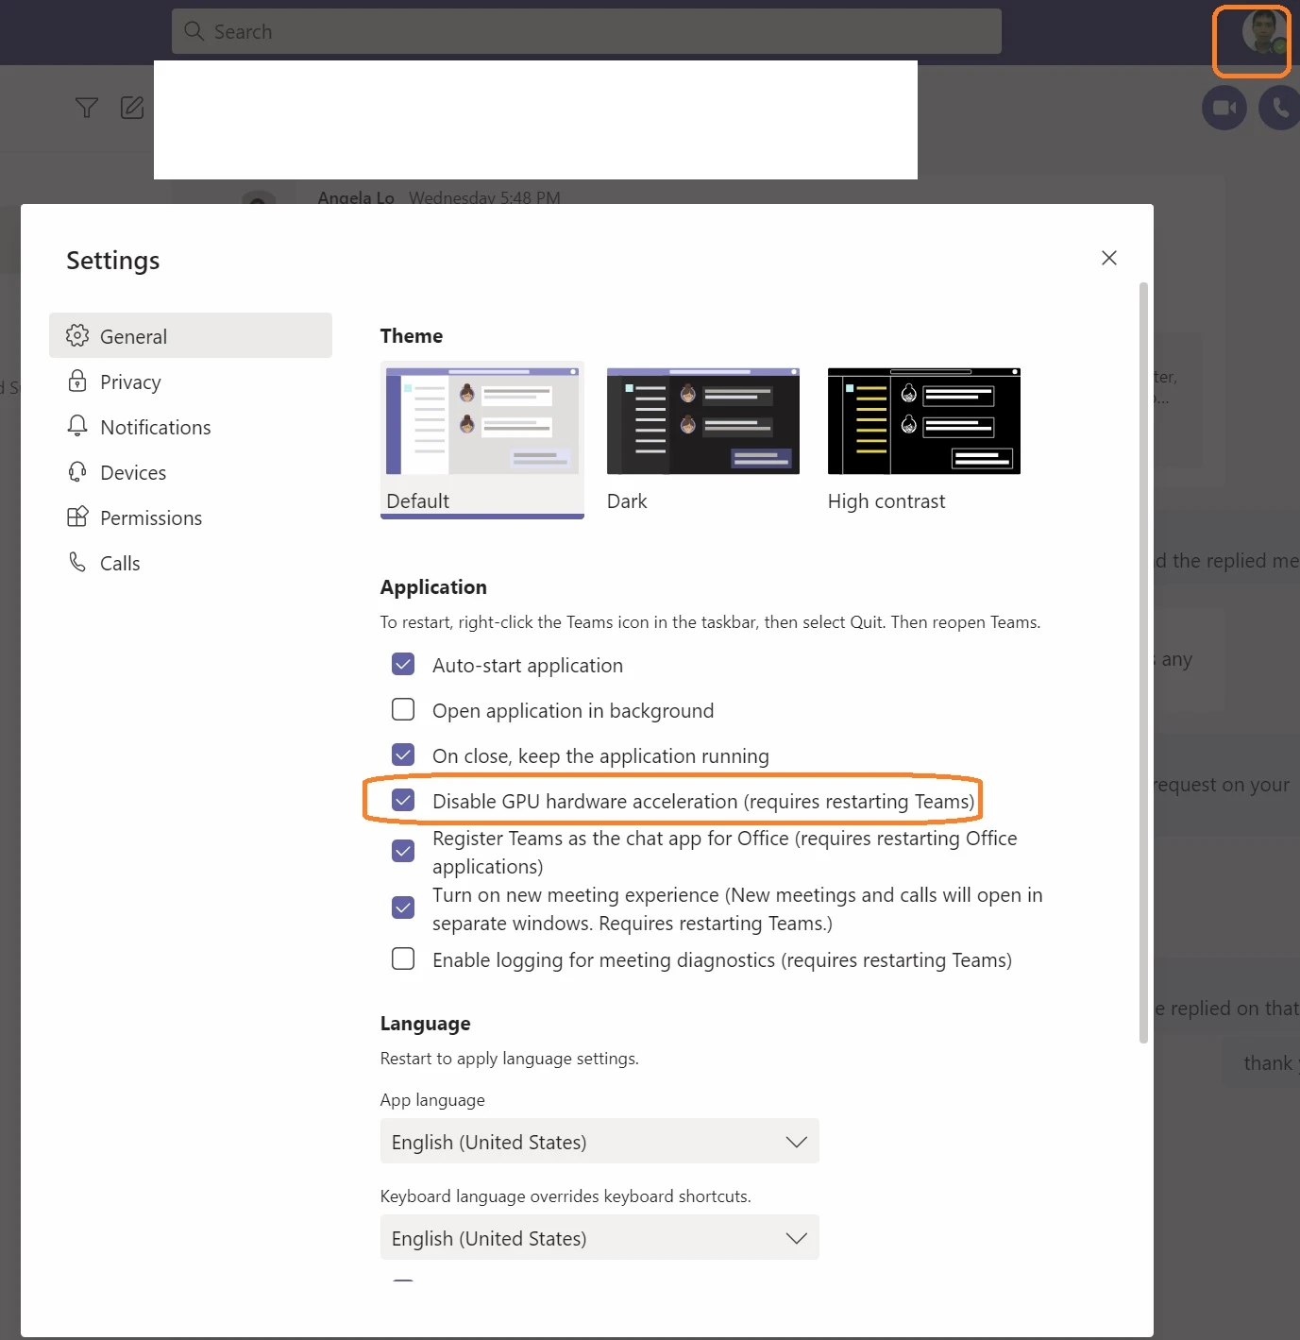The width and height of the screenshot is (1300, 1340).
Task: Select the Default theme thumbnail
Action: point(482,421)
